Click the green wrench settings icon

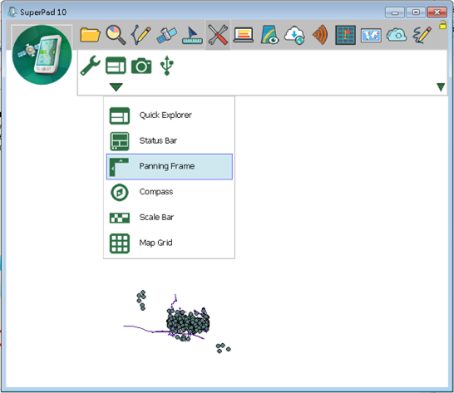point(91,66)
